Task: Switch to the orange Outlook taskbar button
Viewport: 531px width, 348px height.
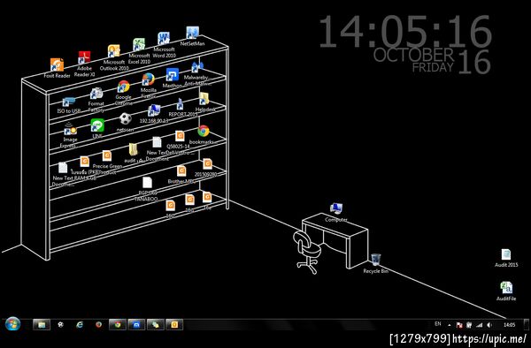Action: click(174, 325)
